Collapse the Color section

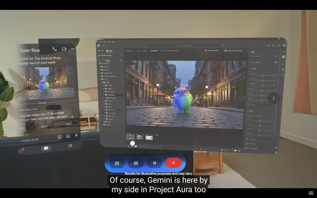tap(248, 111)
